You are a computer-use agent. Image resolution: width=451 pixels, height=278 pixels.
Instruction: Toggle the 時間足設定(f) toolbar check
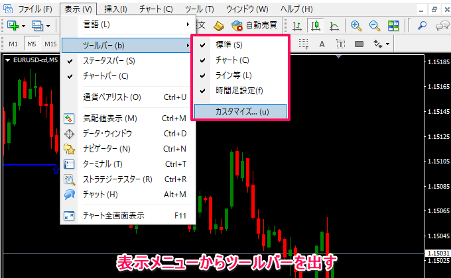241,91
